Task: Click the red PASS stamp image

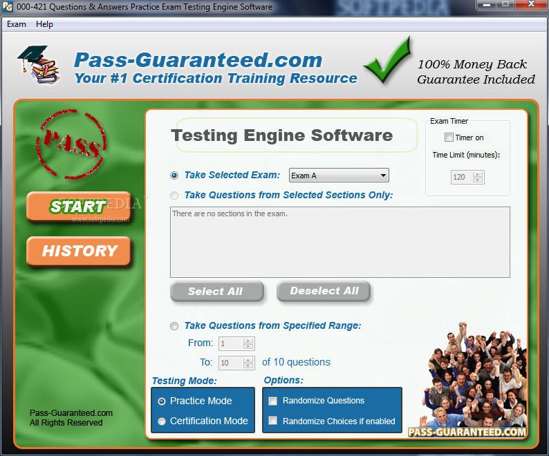Action: 71,144
